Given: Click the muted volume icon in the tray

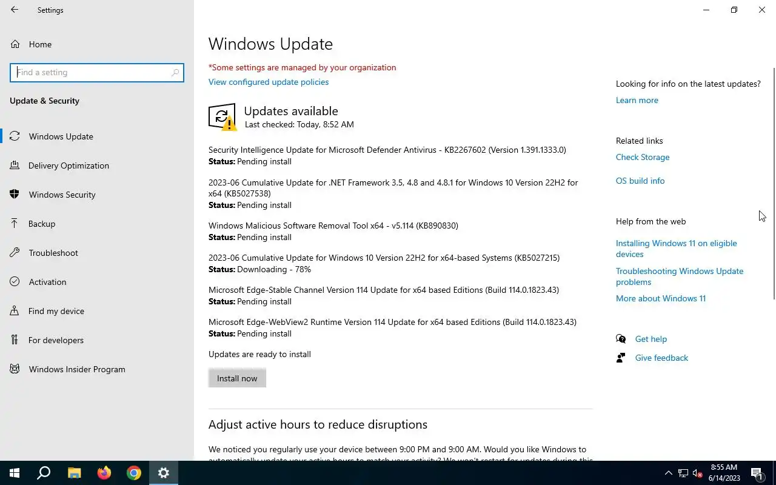Looking at the screenshot, I should pyautogui.click(x=697, y=473).
